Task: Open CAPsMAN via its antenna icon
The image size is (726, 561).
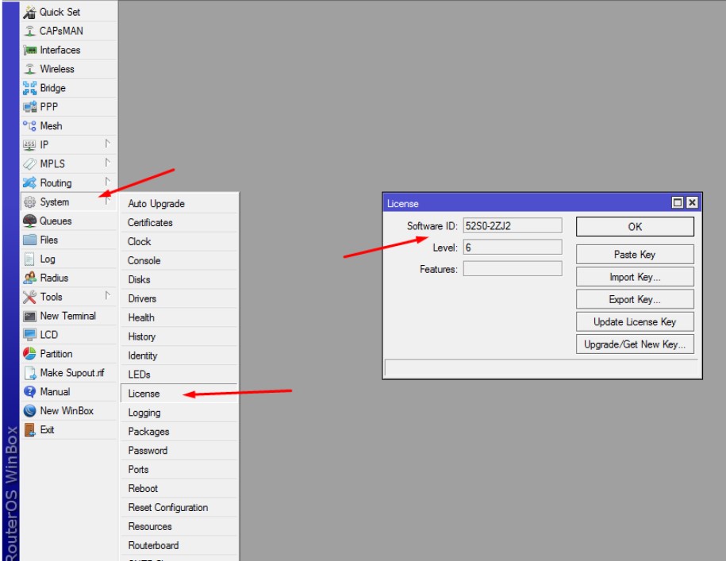Action: click(29, 31)
